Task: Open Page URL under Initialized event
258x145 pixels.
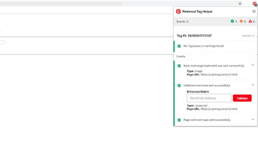Action: (219, 109)
